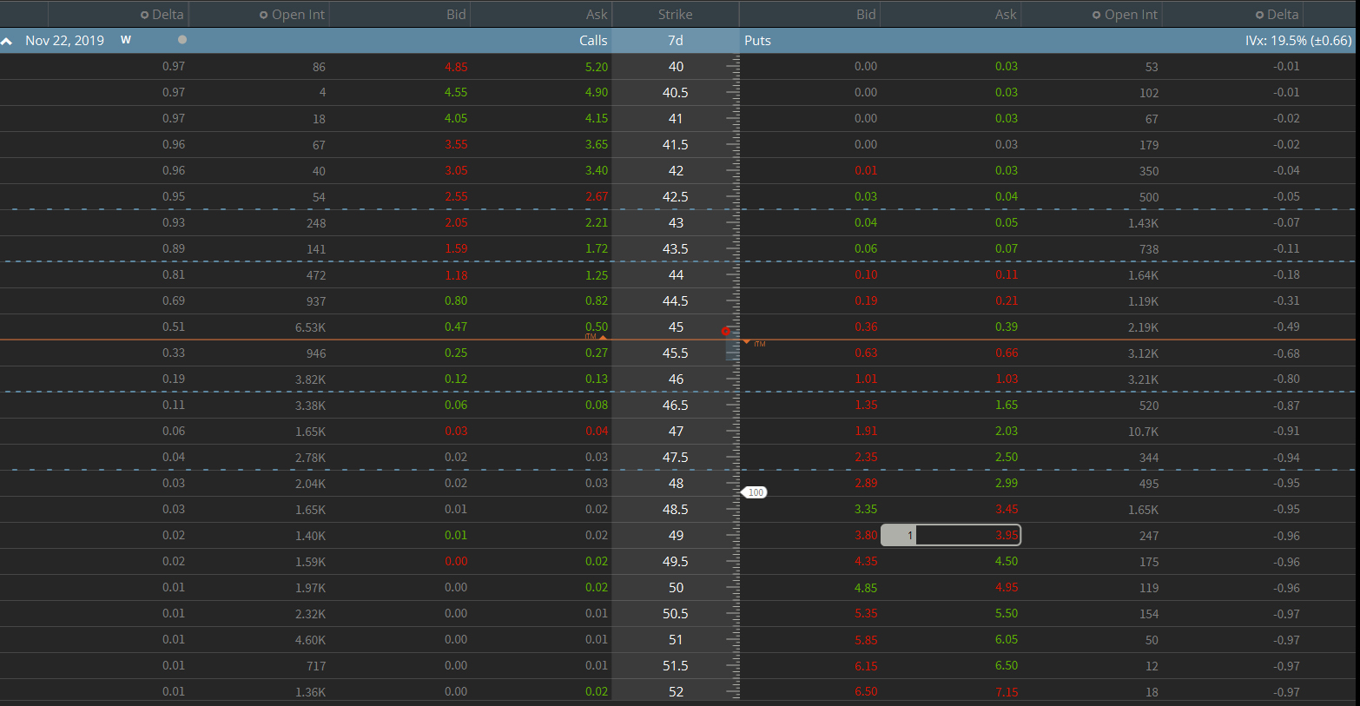1360x706 pixels.
Task: Click the 40 strike call bid 4.85
Action: tap(455, 67)
